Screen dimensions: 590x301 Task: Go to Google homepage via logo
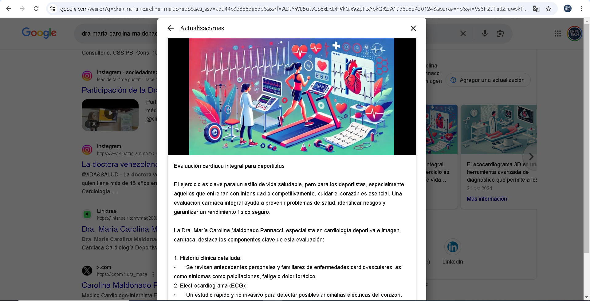point(39,33)
